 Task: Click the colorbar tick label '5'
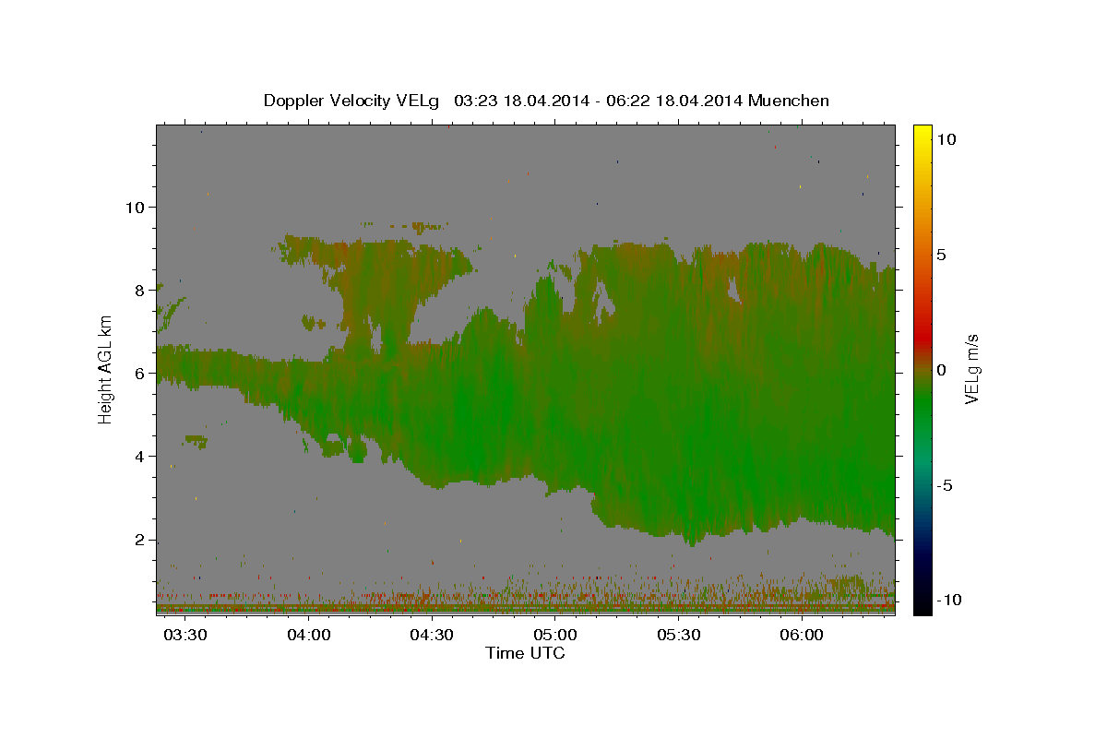pyautogui.click(x=943, y=255)
